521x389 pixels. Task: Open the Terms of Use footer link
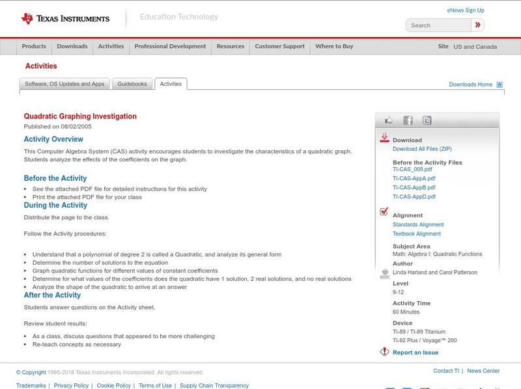(155, 386)
